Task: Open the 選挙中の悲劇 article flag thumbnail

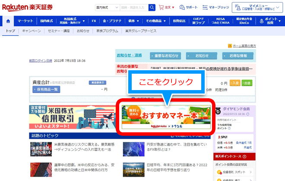Action: tap(41, 169)
